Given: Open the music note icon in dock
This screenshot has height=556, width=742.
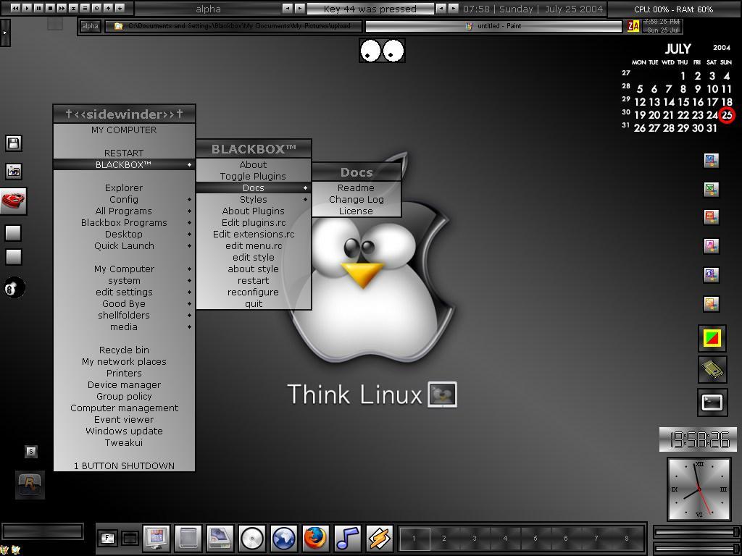Looking at the screenshot, I should coord(348,539).
